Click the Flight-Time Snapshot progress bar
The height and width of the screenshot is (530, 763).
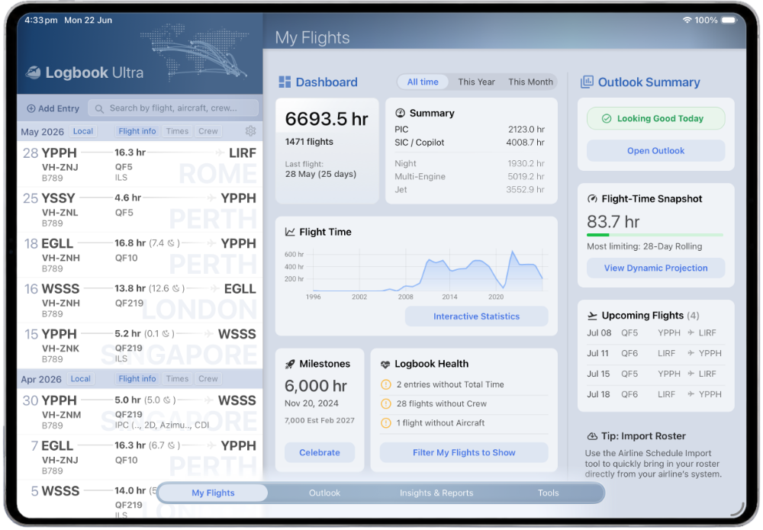655,235
